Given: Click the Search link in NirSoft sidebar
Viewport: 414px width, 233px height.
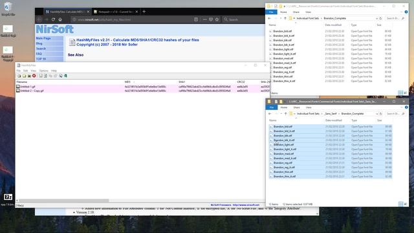Looking at the screenshot, I should point(41,49).
